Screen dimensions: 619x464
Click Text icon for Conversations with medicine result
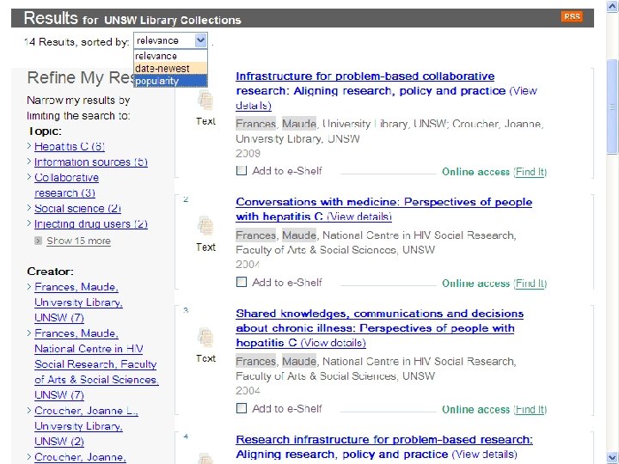click(x=205, y=226)
